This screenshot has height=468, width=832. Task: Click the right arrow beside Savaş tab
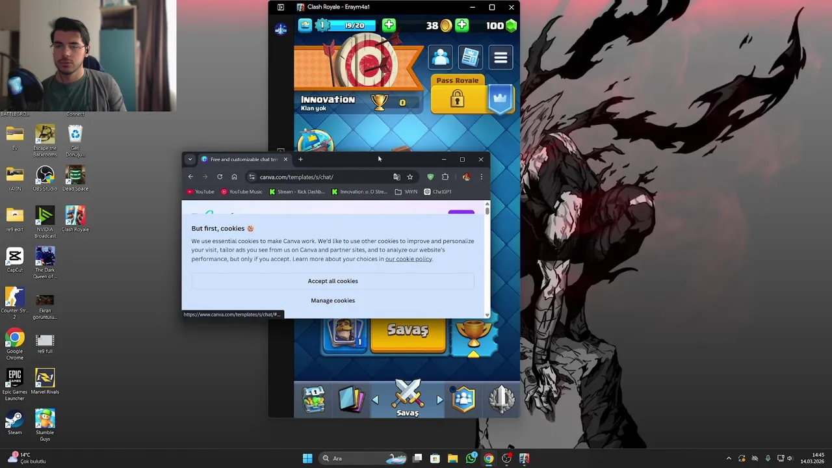click(439, 400)
